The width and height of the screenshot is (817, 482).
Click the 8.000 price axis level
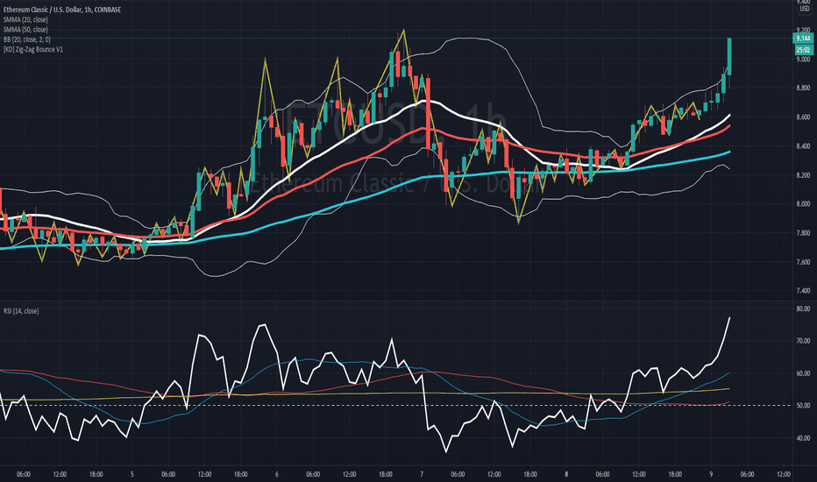point(803,203)
